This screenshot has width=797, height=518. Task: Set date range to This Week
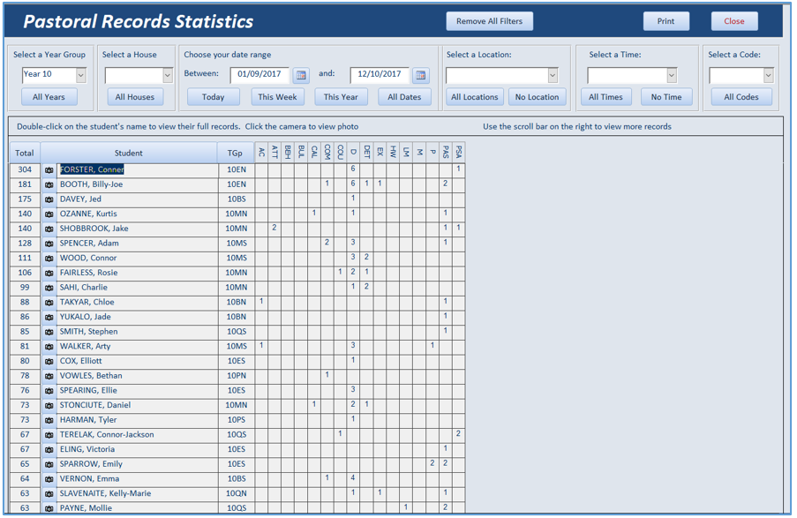[277, 96]
